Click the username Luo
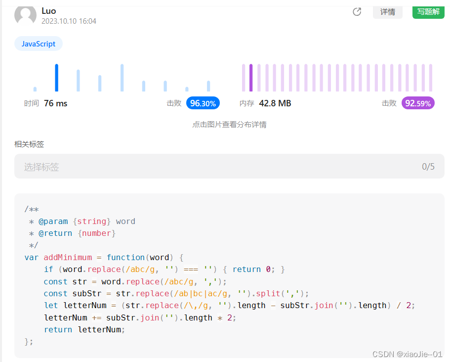Viewport: 450px width, 362px height. (x=48, y=10)
